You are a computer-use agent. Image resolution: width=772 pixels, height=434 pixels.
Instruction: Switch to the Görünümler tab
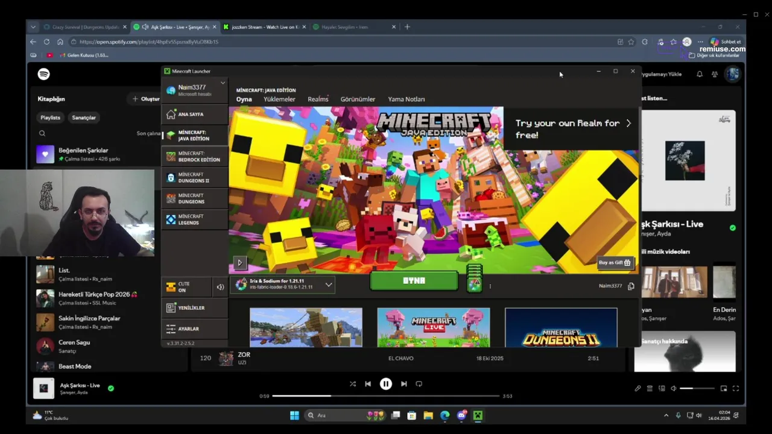tap(358, 99)
